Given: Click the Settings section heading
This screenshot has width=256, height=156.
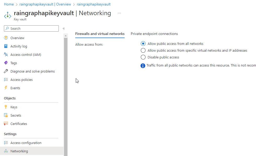Looking at the screenshot, I should [10, 134].
